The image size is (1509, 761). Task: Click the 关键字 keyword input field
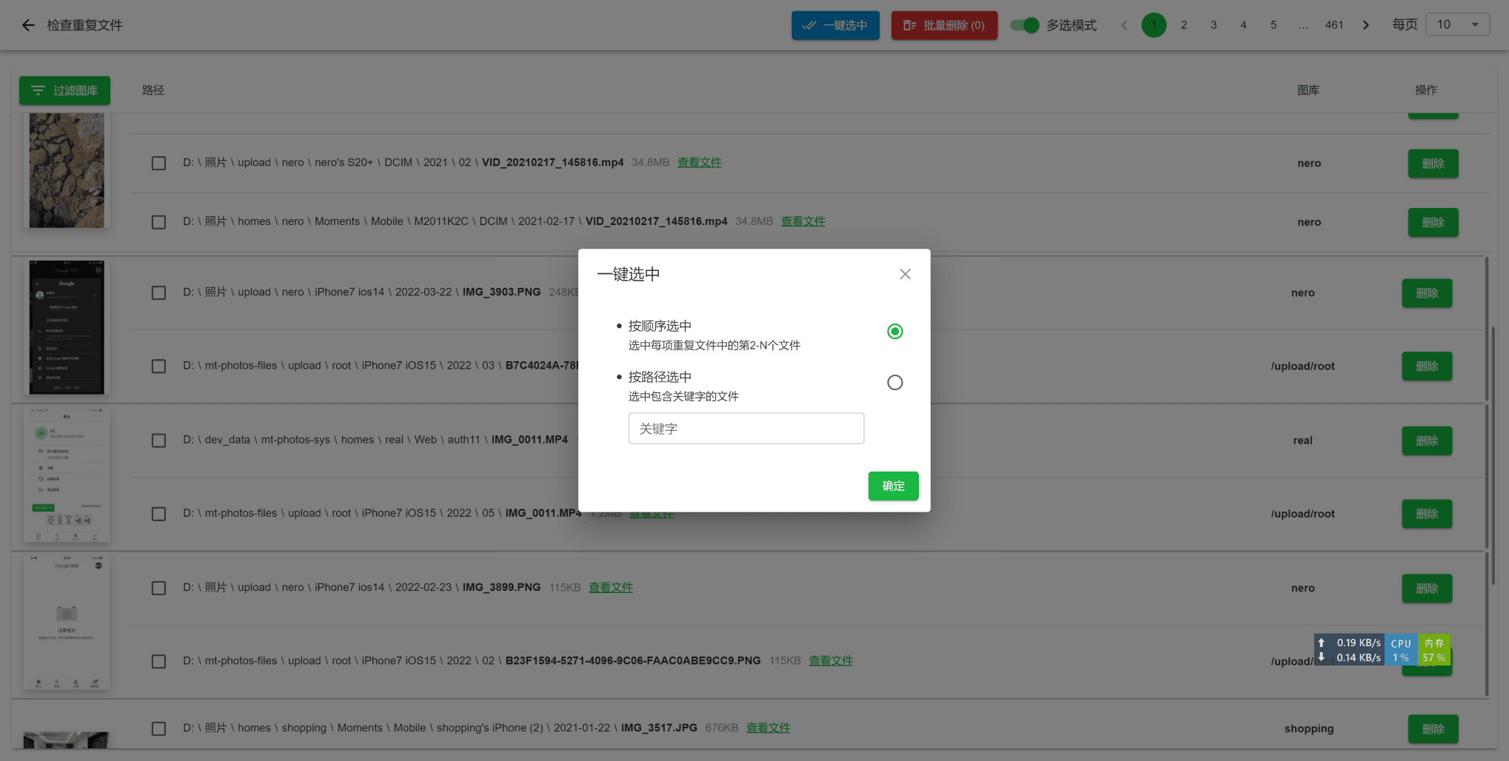pos(746,429)
